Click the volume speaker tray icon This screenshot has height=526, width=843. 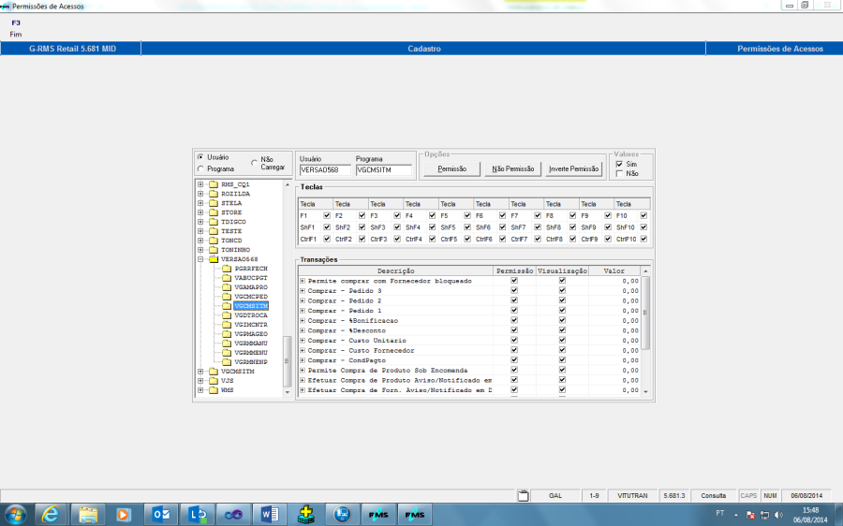(778, 516)
